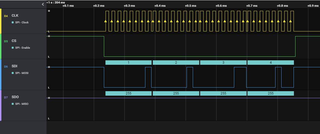Click the teal SPI - Enable indicator square
Screen dimensions: 320x134
pos(13,48)
